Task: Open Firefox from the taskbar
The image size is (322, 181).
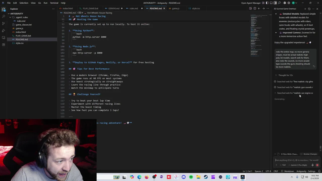Action: [147, 177]
